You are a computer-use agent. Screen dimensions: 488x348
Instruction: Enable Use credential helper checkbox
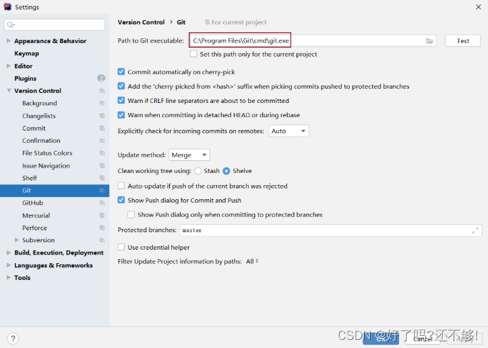pyautogui.click(x=121, y=247)
